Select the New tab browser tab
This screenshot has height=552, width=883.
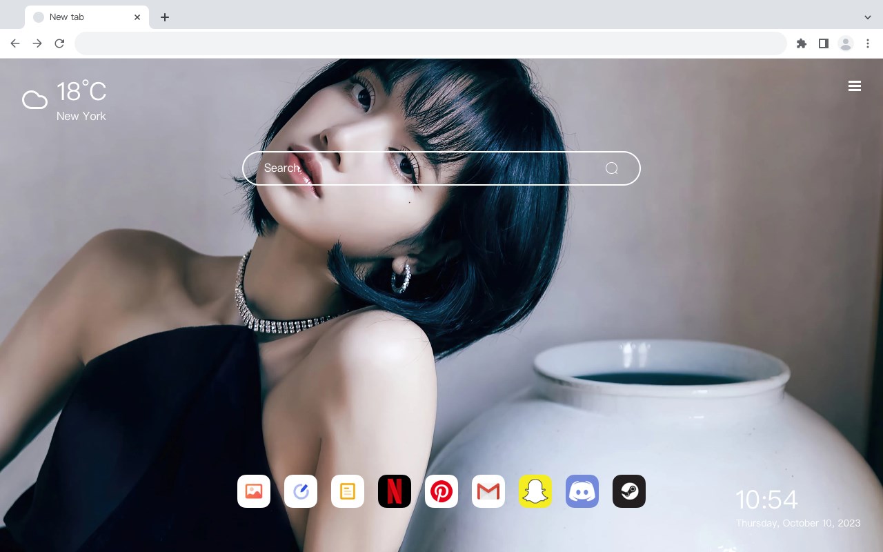pyautogui.click(x=87, y=17)
